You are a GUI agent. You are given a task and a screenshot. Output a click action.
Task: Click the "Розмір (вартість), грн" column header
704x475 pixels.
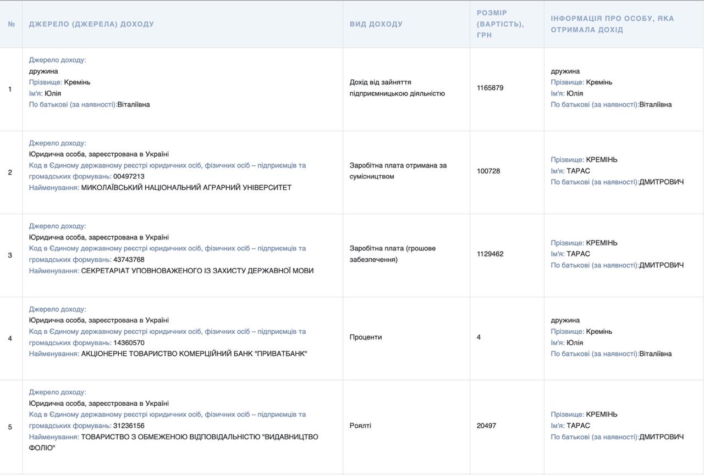click(500, 24)
